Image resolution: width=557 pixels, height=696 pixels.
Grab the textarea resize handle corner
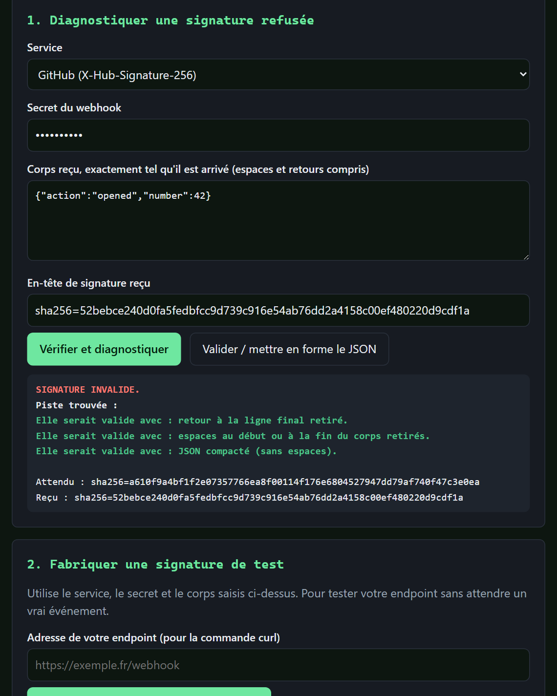tap(526, 257)
